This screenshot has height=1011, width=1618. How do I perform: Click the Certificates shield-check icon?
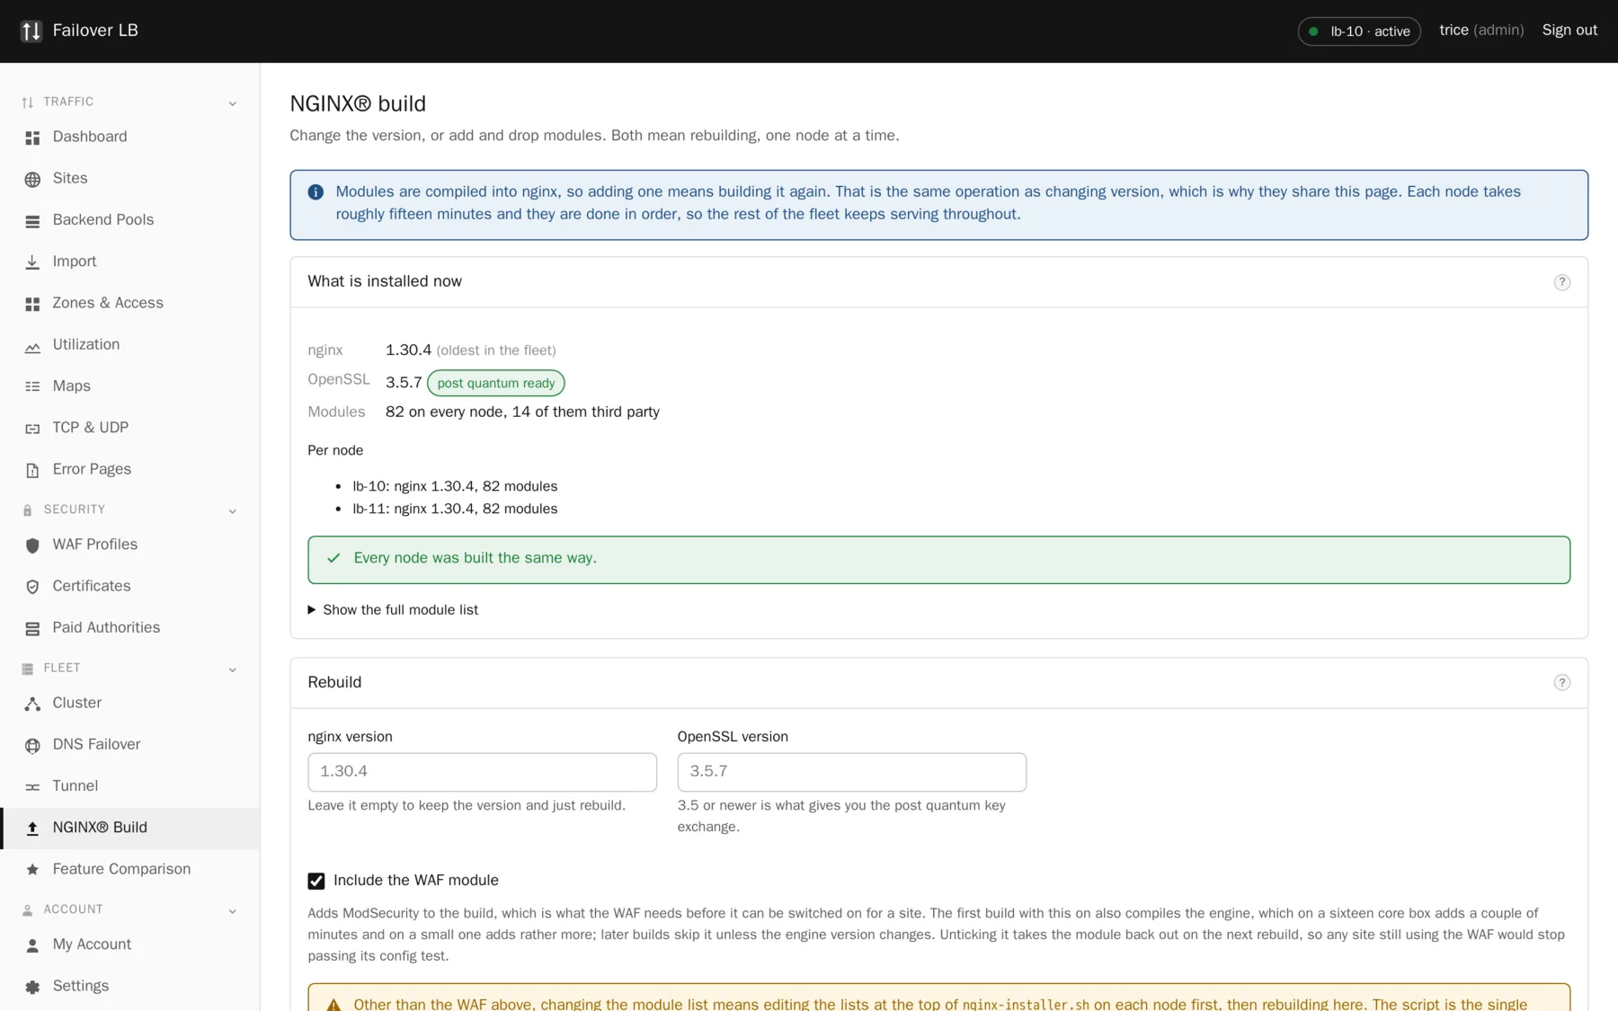click(x=32, y=587)
